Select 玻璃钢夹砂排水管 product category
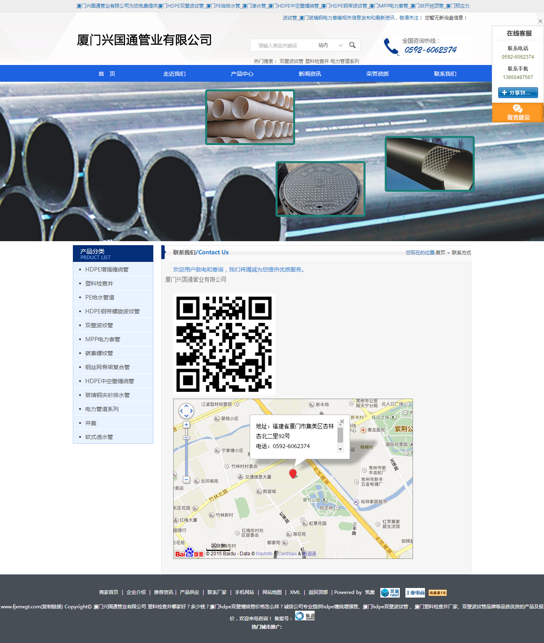The height and width of the screenshot is (643, 544). [x=108, y=395]
